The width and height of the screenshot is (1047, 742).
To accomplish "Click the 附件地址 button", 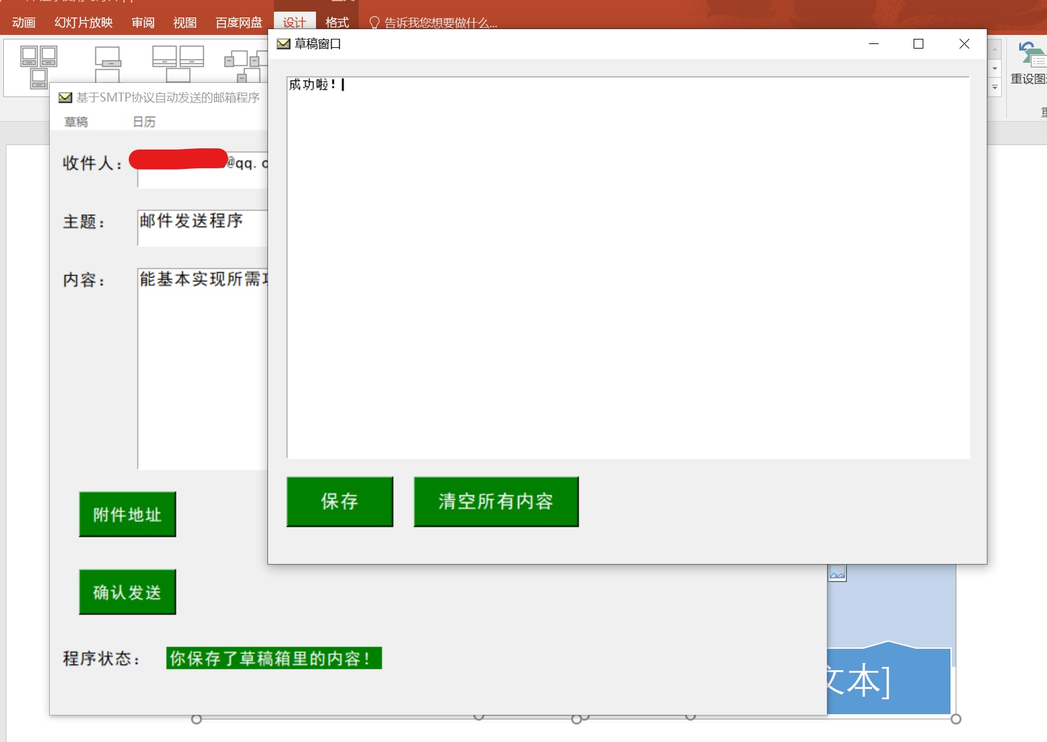I will point(127,514).
